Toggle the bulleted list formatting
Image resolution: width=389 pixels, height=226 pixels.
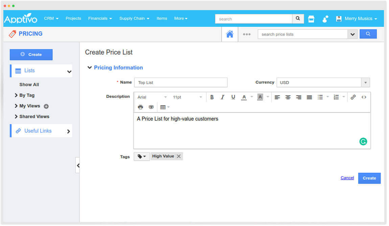(320, 97)
